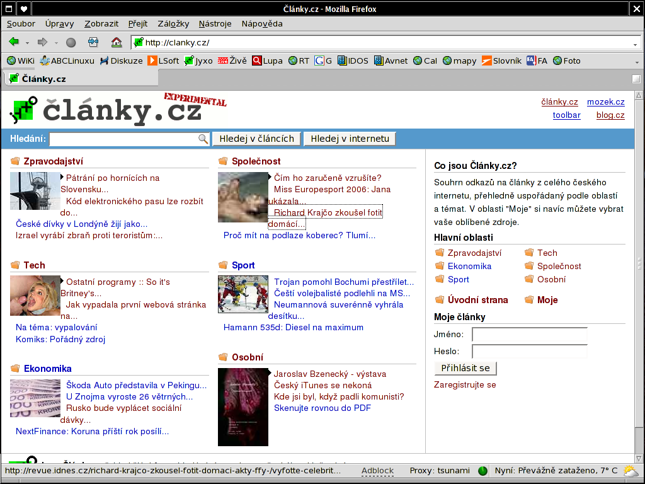Click the Reload page icon
This screenshot has width=645, height=484.
[x=93, y=42]
